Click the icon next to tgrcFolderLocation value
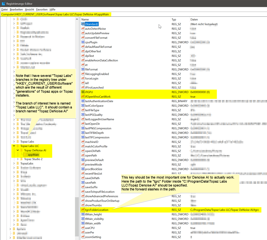 [83, 210]
